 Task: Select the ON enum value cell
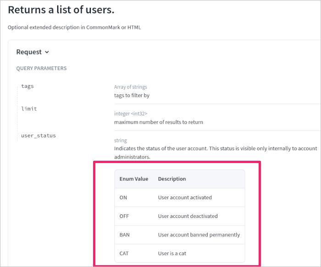123,198
